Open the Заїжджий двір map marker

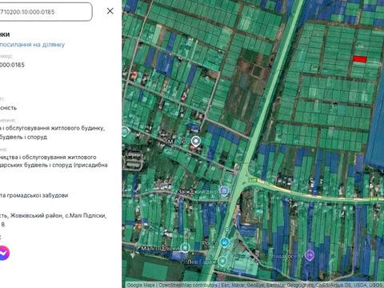[224, 191]
